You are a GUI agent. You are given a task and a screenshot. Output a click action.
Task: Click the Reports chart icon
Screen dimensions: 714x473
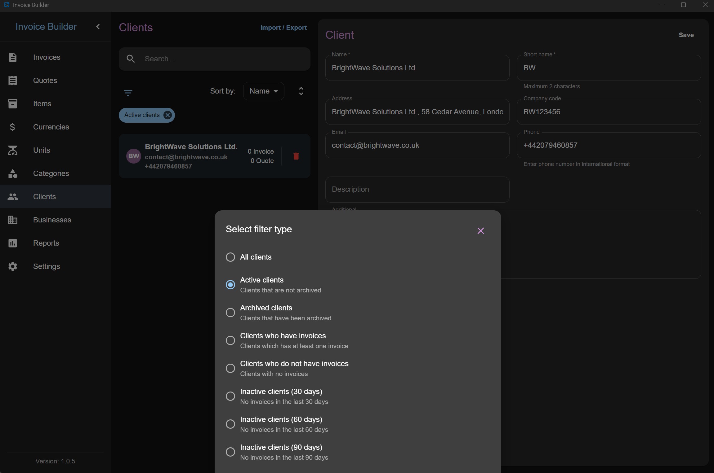click(x=13, y=243)
